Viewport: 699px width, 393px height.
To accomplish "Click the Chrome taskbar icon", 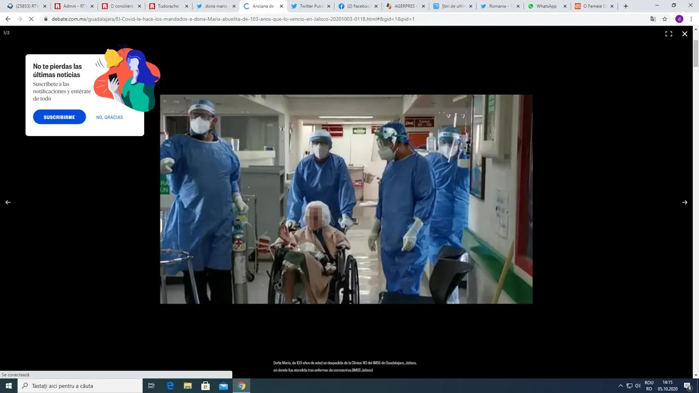I will click(242, 386).
